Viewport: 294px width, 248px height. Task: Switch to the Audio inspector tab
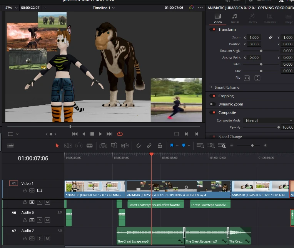(235, 18)
